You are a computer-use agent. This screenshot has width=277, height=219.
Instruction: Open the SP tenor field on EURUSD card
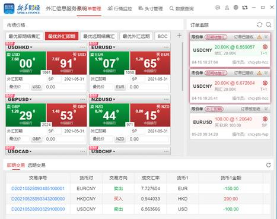click(138, 79)
